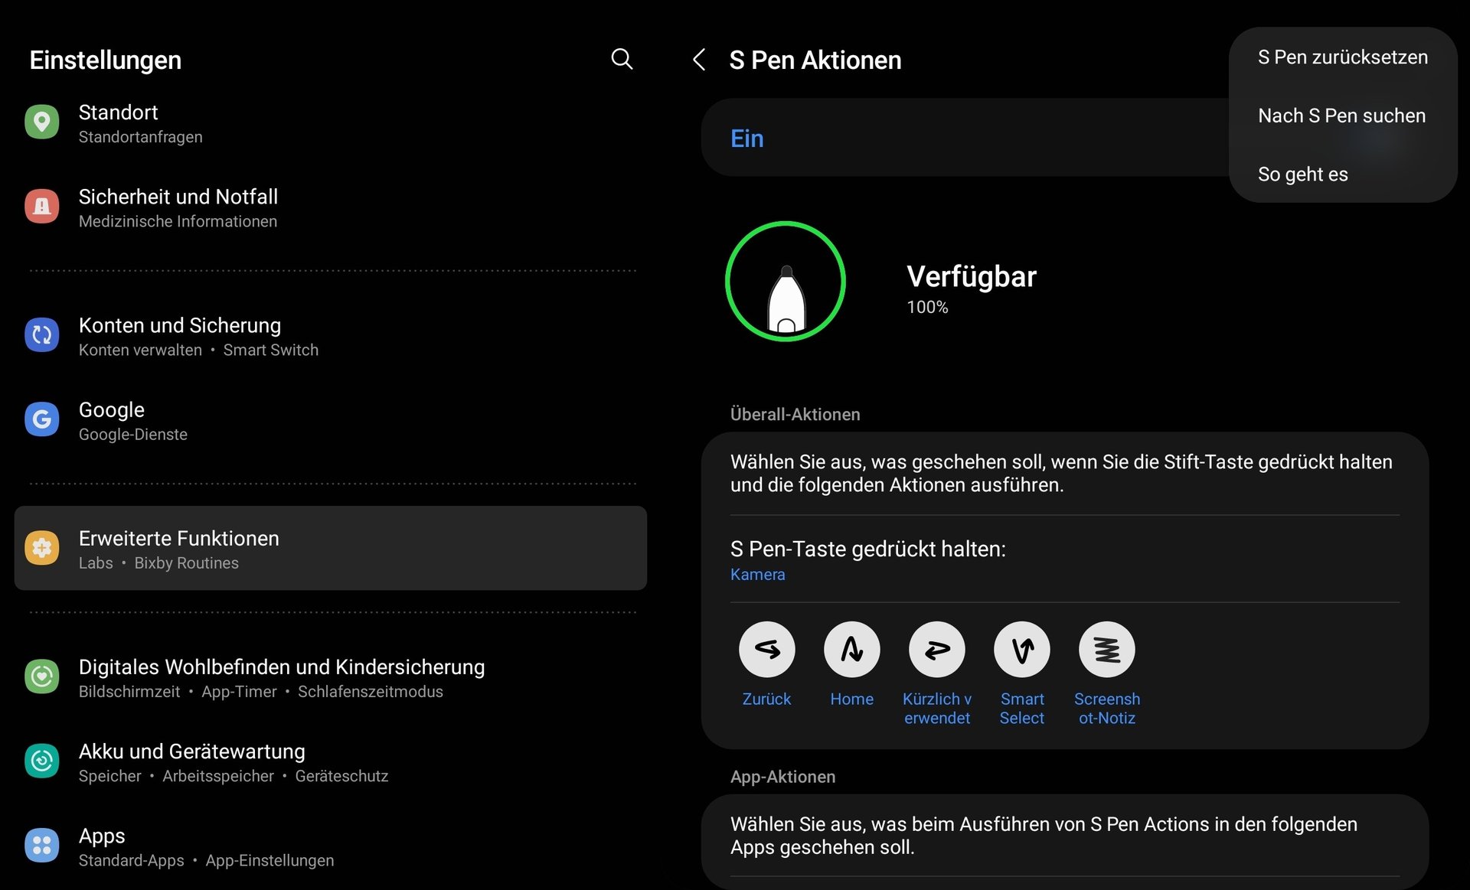Select the Kürzlich verwendet gesture icon
Screen dimensions: 1470x890
pyautogui.click(x=936, y=649)
